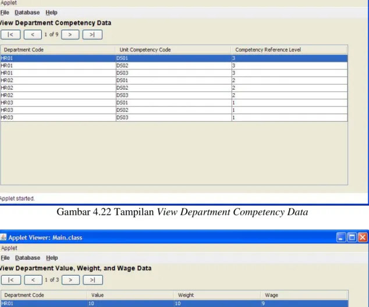Click Department Code header in wage table
This screenshot has width=369, height=307.
[x=44, y=295]
